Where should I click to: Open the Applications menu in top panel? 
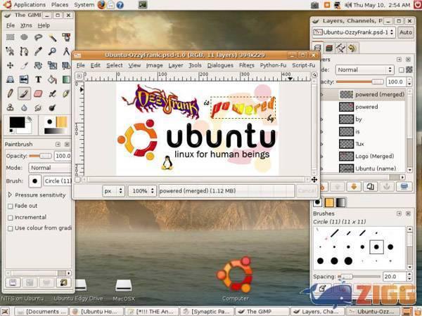pos(30,5)
